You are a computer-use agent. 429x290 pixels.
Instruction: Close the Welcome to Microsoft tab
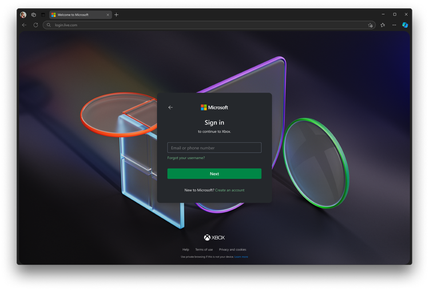pyautogui.click(x=108, y=15)
